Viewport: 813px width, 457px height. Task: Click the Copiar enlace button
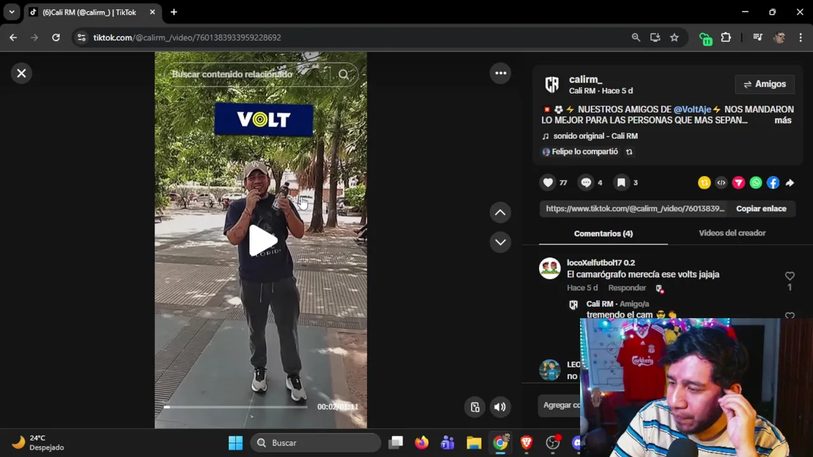761,208
